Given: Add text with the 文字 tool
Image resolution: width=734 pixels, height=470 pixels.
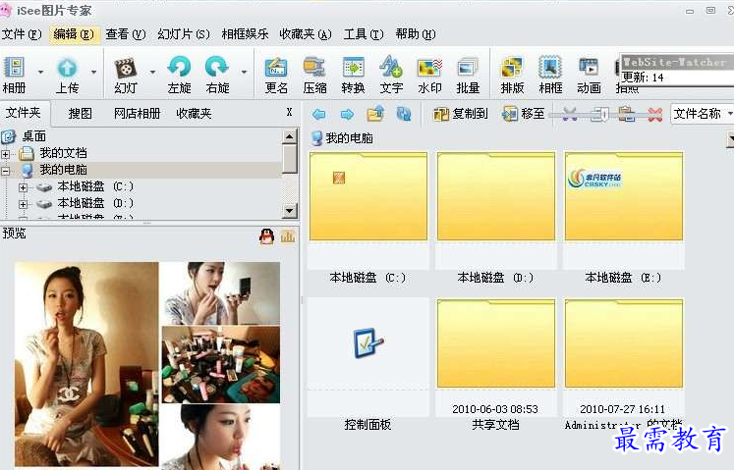Looking at the screenshot, I should pyautogui.click(x=391, y=75).
